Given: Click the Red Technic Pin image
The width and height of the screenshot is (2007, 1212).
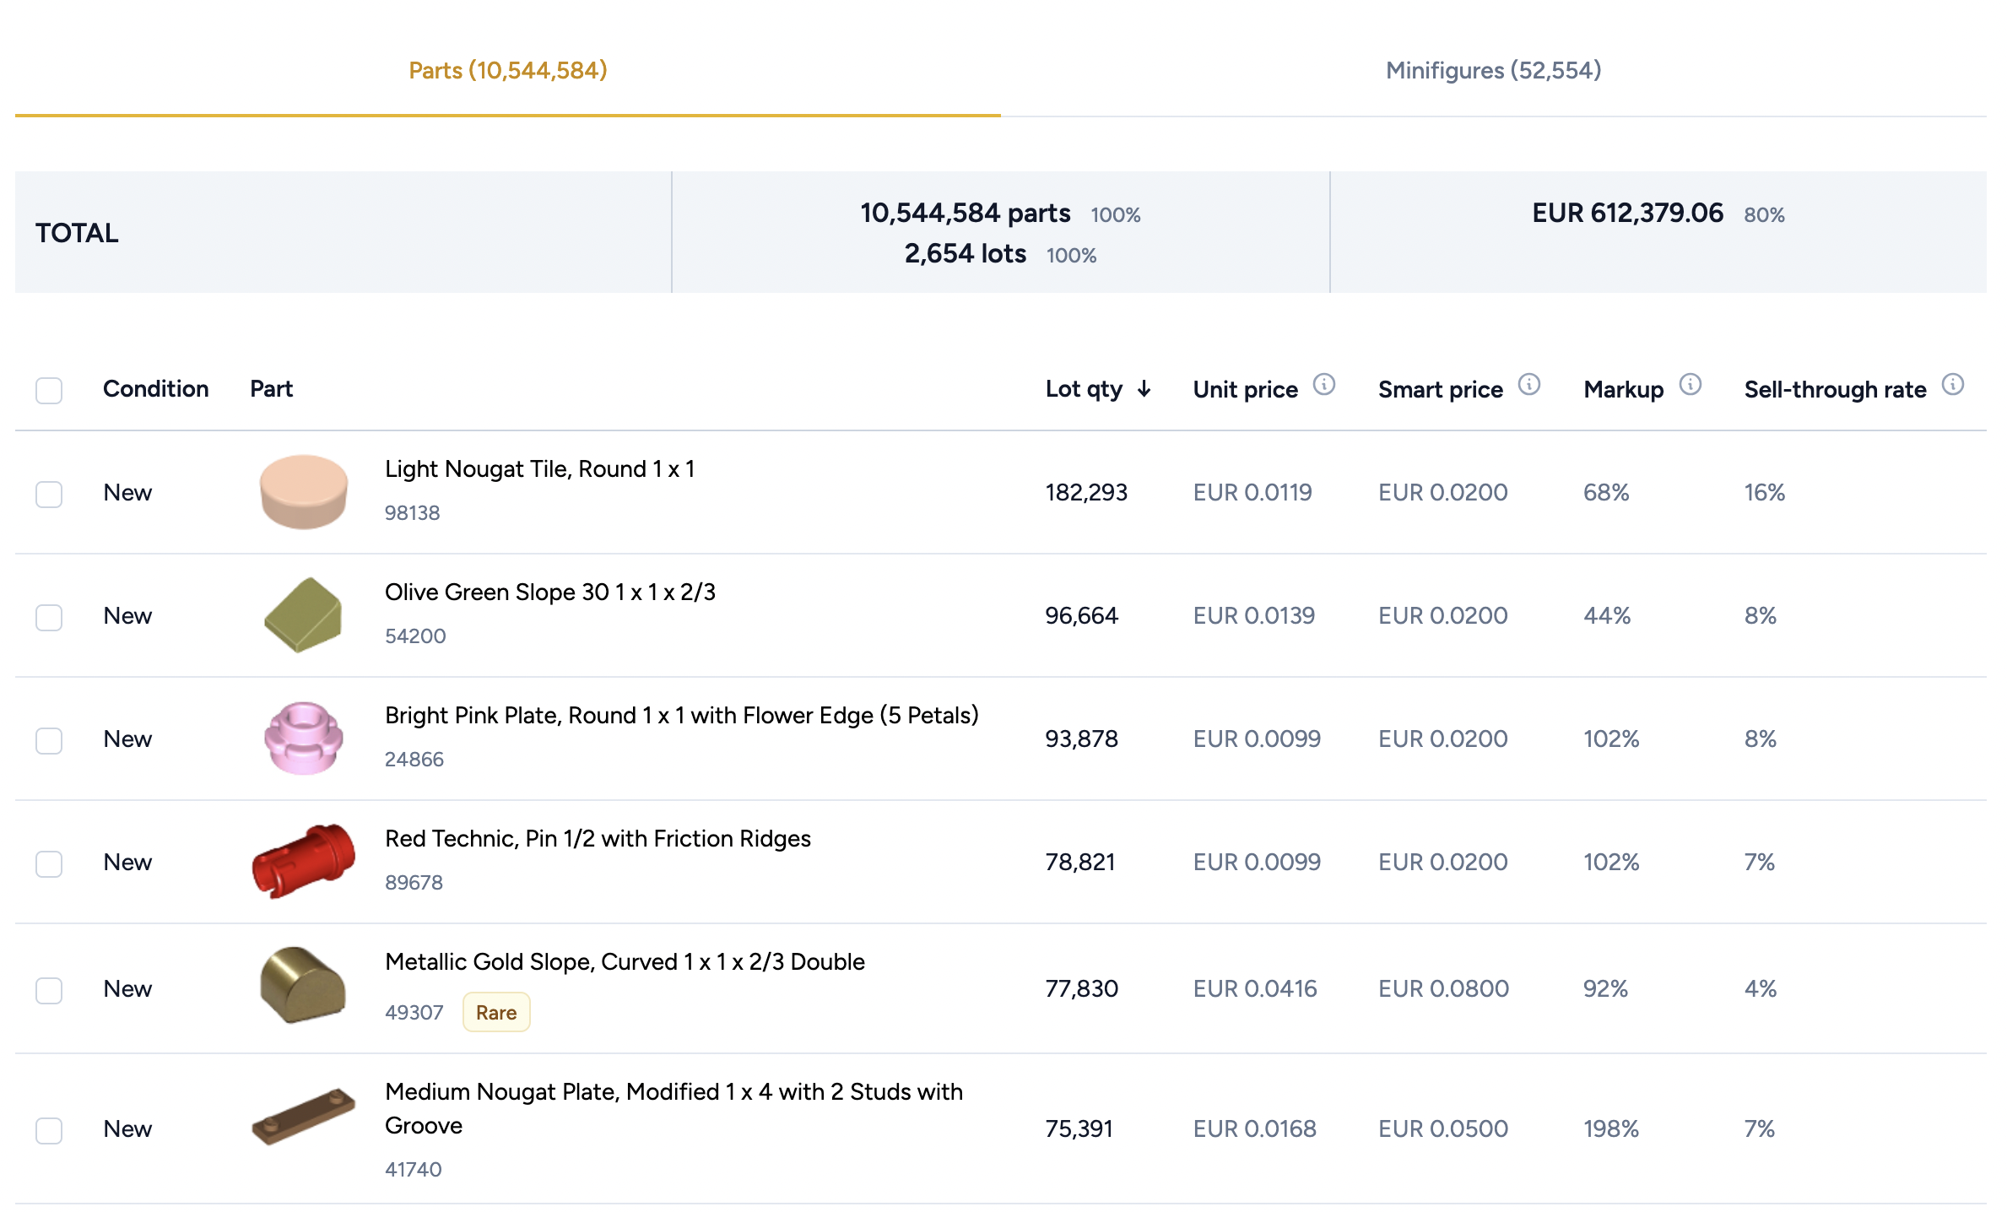Looking at the screenshot, I should pos(304,861).
